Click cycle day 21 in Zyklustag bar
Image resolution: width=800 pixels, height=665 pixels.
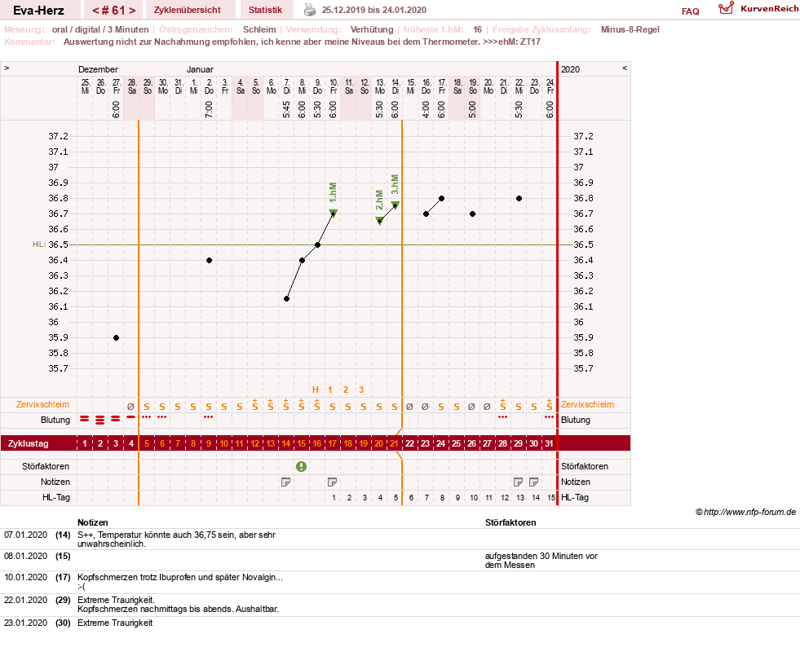394,443
